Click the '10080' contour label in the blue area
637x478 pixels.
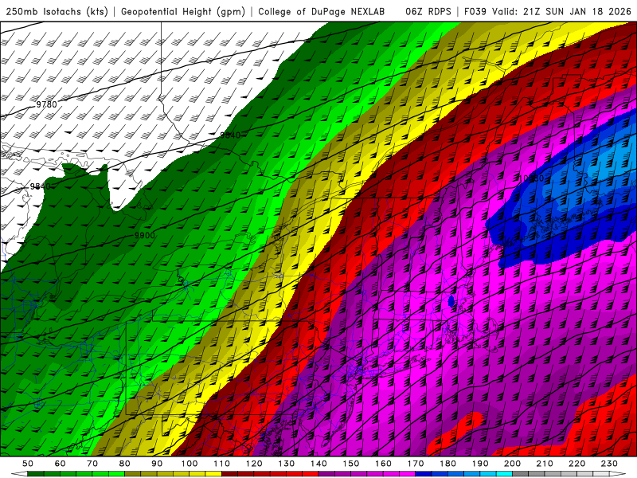(x=531, y=178)
